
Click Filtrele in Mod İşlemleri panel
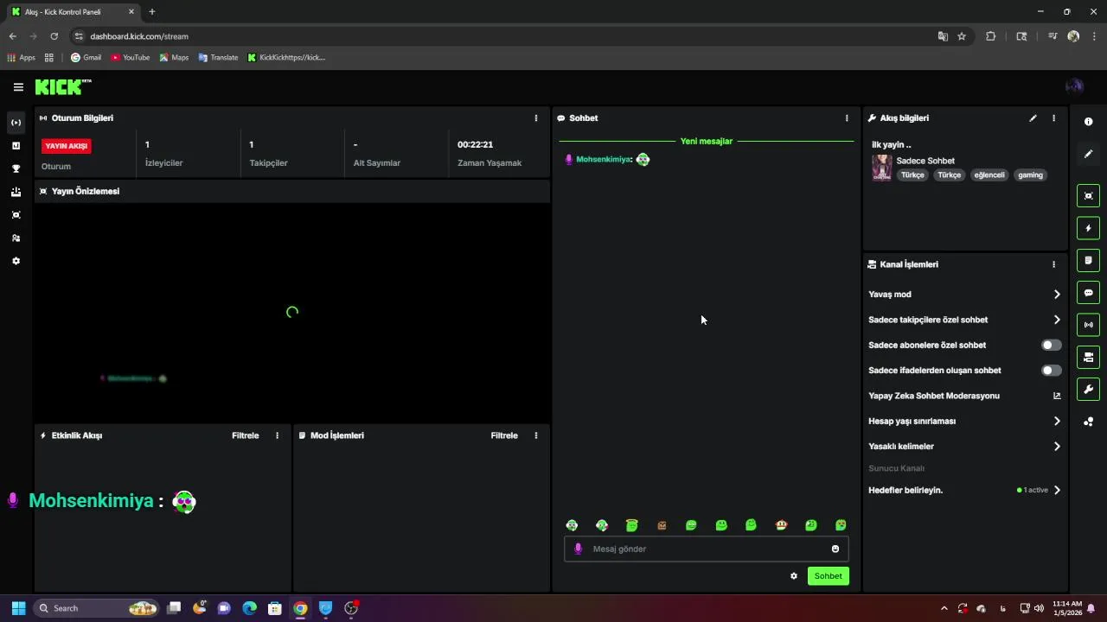pyautogui.click(x=504, y=435)
